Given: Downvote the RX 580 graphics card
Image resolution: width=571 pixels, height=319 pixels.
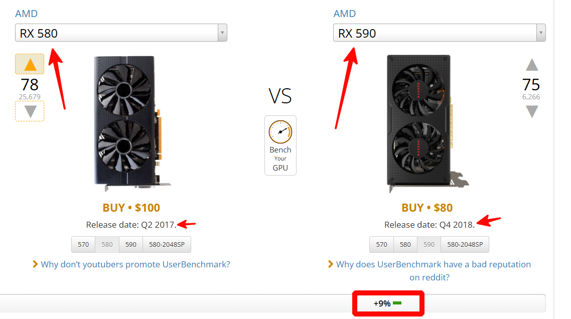Looking at the screenshot, I should point(30,111).
